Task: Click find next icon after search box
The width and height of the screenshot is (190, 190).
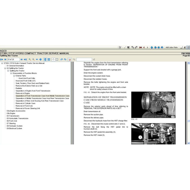Action: tap(94, 59)
